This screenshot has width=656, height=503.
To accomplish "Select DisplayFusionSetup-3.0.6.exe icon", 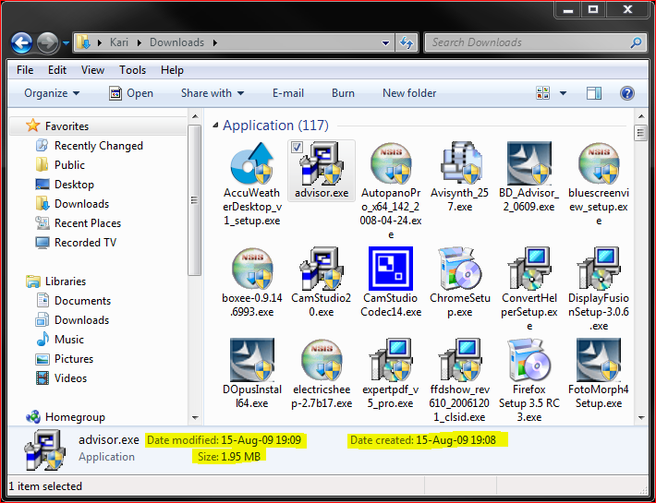I will 599,269.
